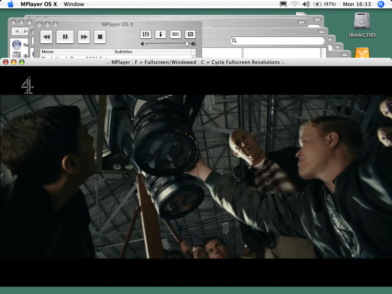Open the Window menu
This screenshot has width=392, height=294.
point(74,4)
